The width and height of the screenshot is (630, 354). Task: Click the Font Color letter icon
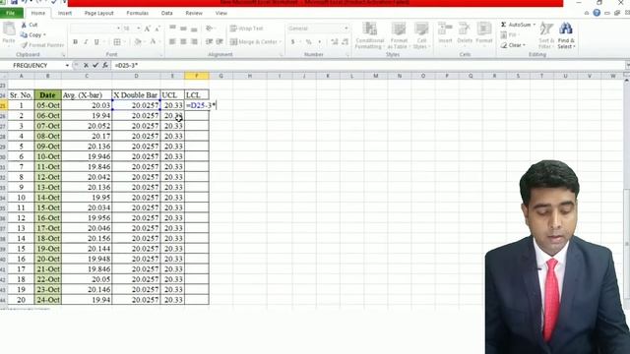[153, 41]
